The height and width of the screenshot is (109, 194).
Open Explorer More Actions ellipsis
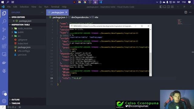42,12
